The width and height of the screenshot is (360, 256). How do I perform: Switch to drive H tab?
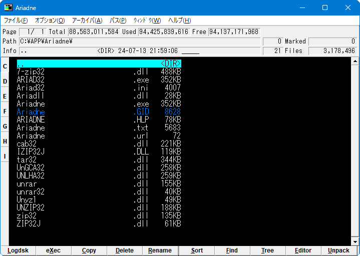point(5,141)
